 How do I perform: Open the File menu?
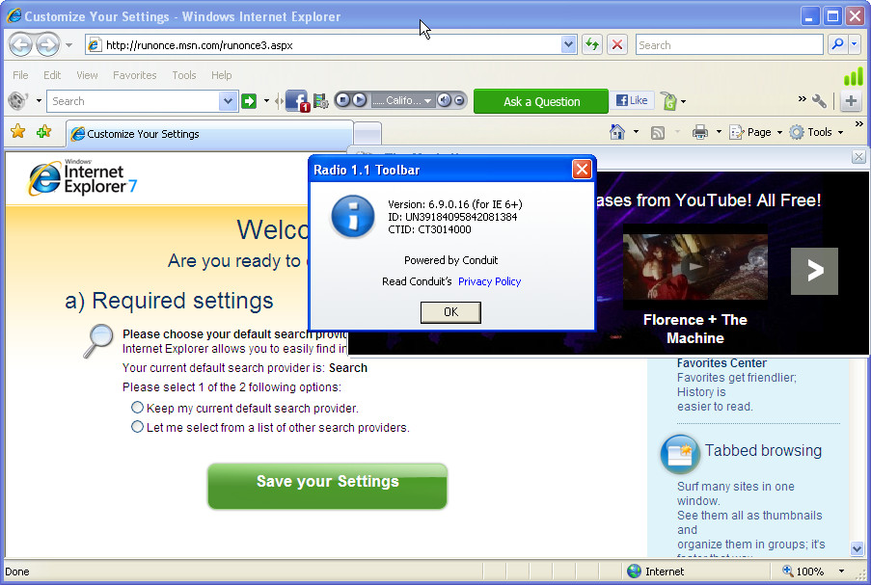20,75
